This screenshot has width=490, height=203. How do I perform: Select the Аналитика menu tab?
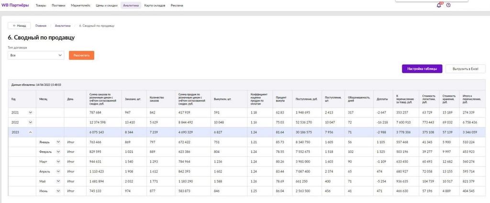(131, 5)
